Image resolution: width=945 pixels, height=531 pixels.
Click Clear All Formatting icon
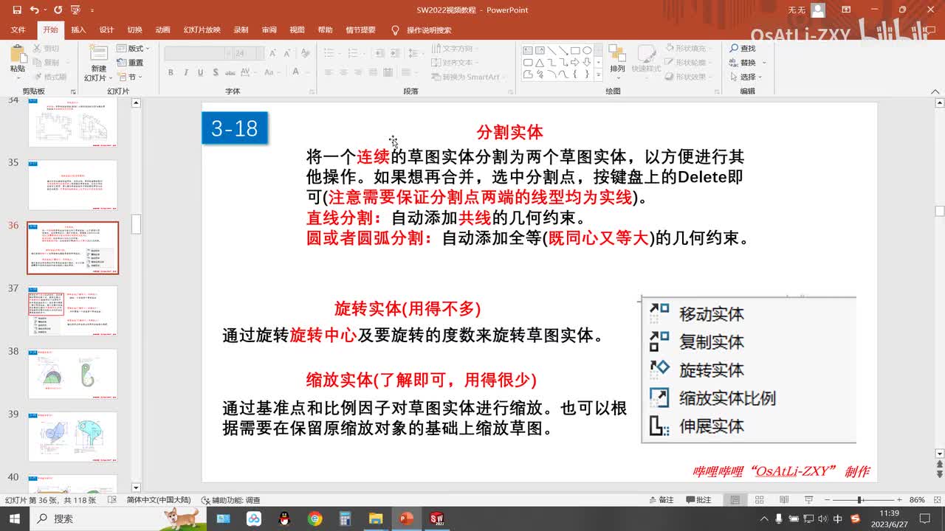(303, 53)
